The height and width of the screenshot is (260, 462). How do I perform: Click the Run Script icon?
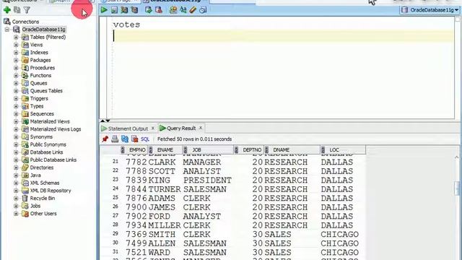114,10
